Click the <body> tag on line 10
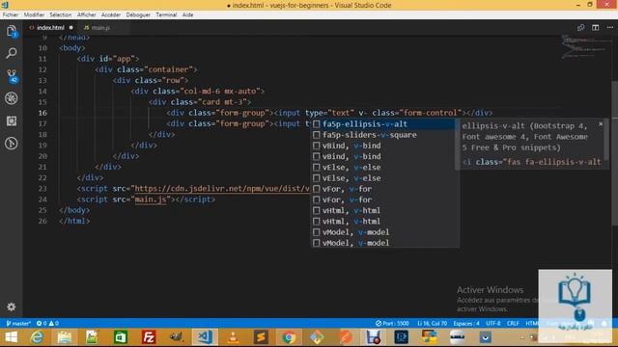The image size is (618, 347). pos(71,48)
